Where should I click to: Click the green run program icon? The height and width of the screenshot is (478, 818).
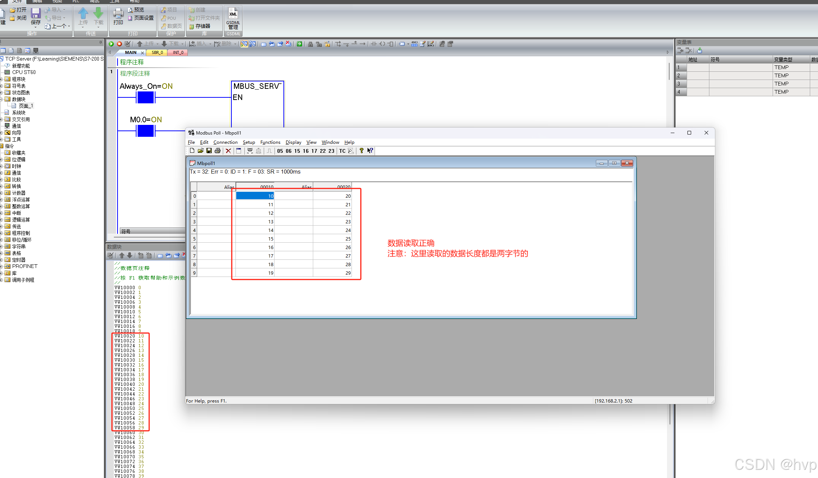[x=111, y=44]
